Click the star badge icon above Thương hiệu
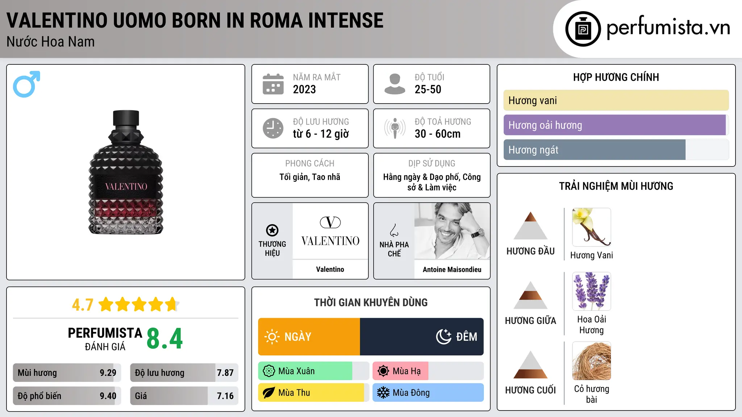This screenshot has height=417, width=742. click(x=272, y=230)
